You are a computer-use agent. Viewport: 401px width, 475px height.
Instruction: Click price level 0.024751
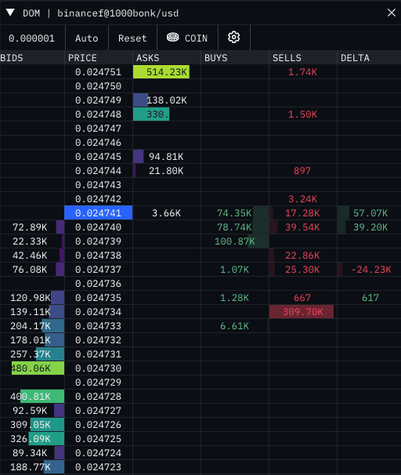point(99,72)
